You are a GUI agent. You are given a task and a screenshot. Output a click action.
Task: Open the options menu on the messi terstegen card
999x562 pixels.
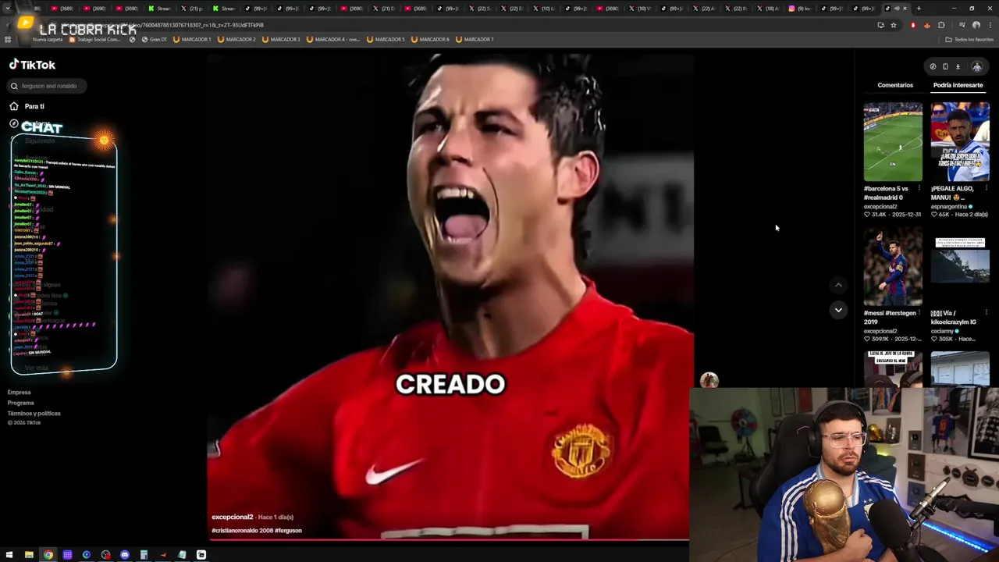click(x=919, y=313)
